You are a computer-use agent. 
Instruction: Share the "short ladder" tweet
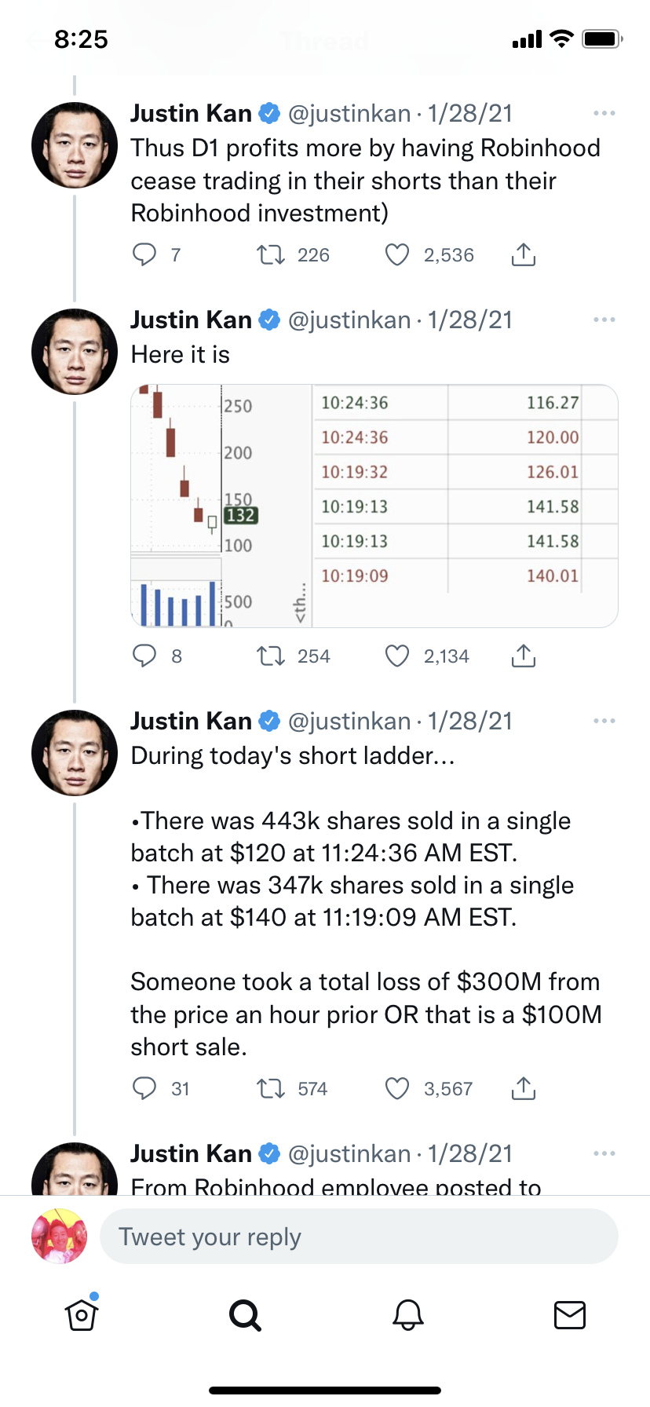(524, 1088)
